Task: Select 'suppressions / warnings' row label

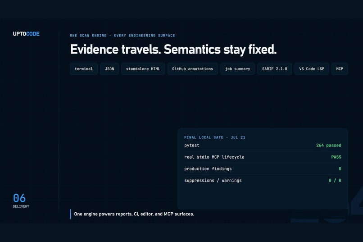Action: 213,180
